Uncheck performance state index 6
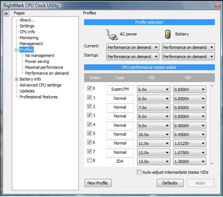 89,142
